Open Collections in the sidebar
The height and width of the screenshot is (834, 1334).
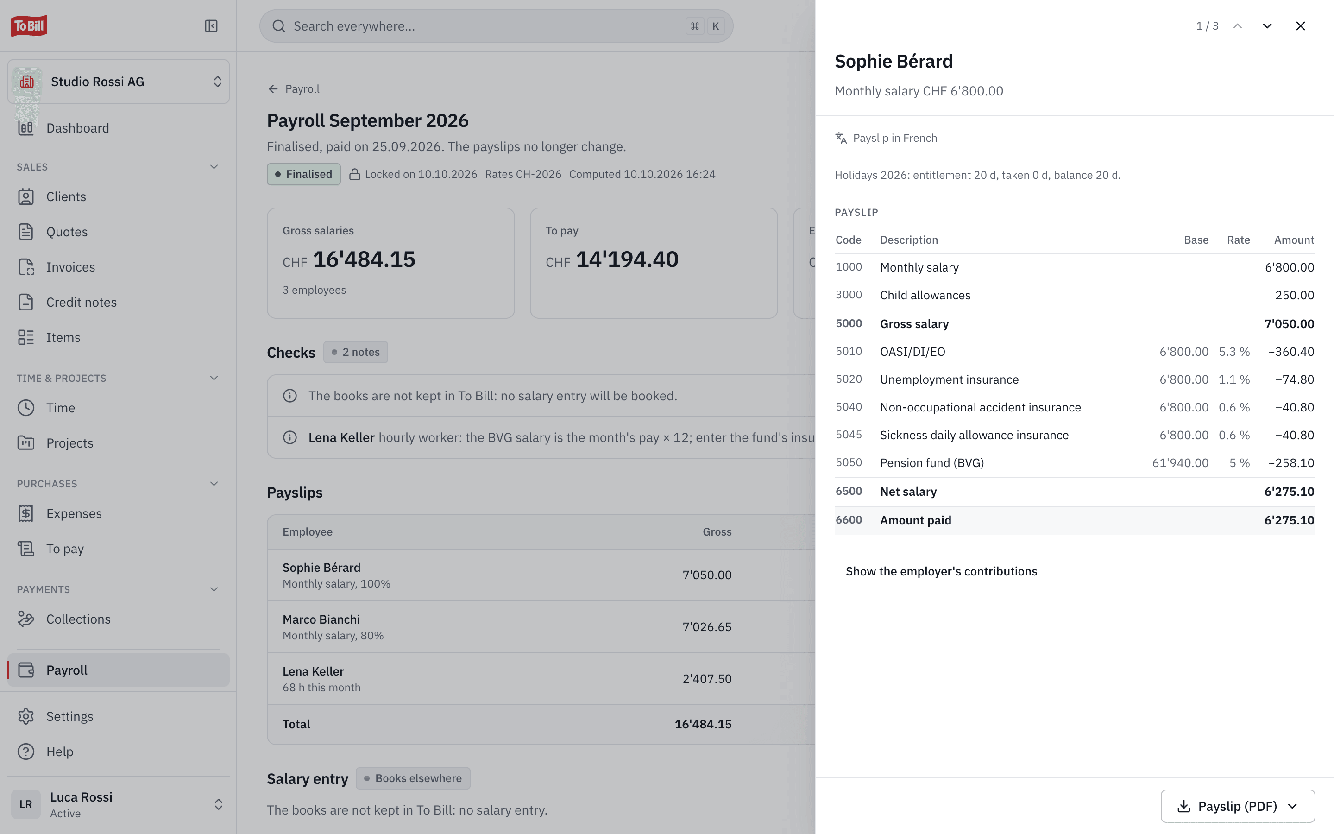[119, 619]
